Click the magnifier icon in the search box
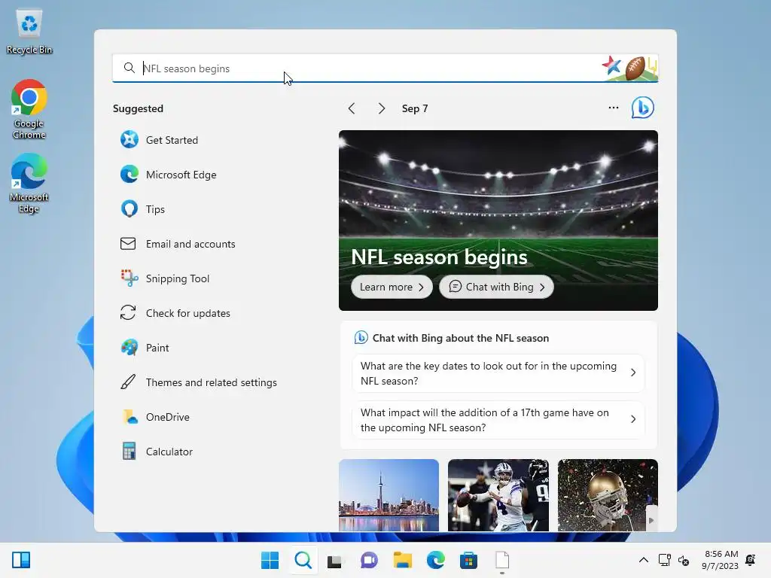The height and width of the screenshot is (578, 771). [130, 68]
